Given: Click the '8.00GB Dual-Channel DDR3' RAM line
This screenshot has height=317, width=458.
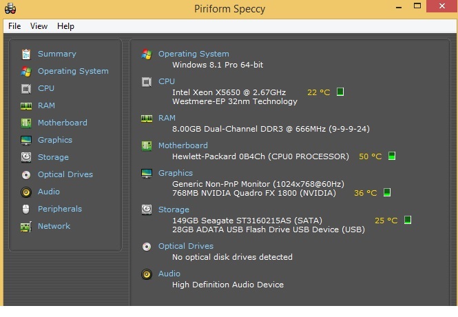Looking at the screenshot, I should [271, 129].
